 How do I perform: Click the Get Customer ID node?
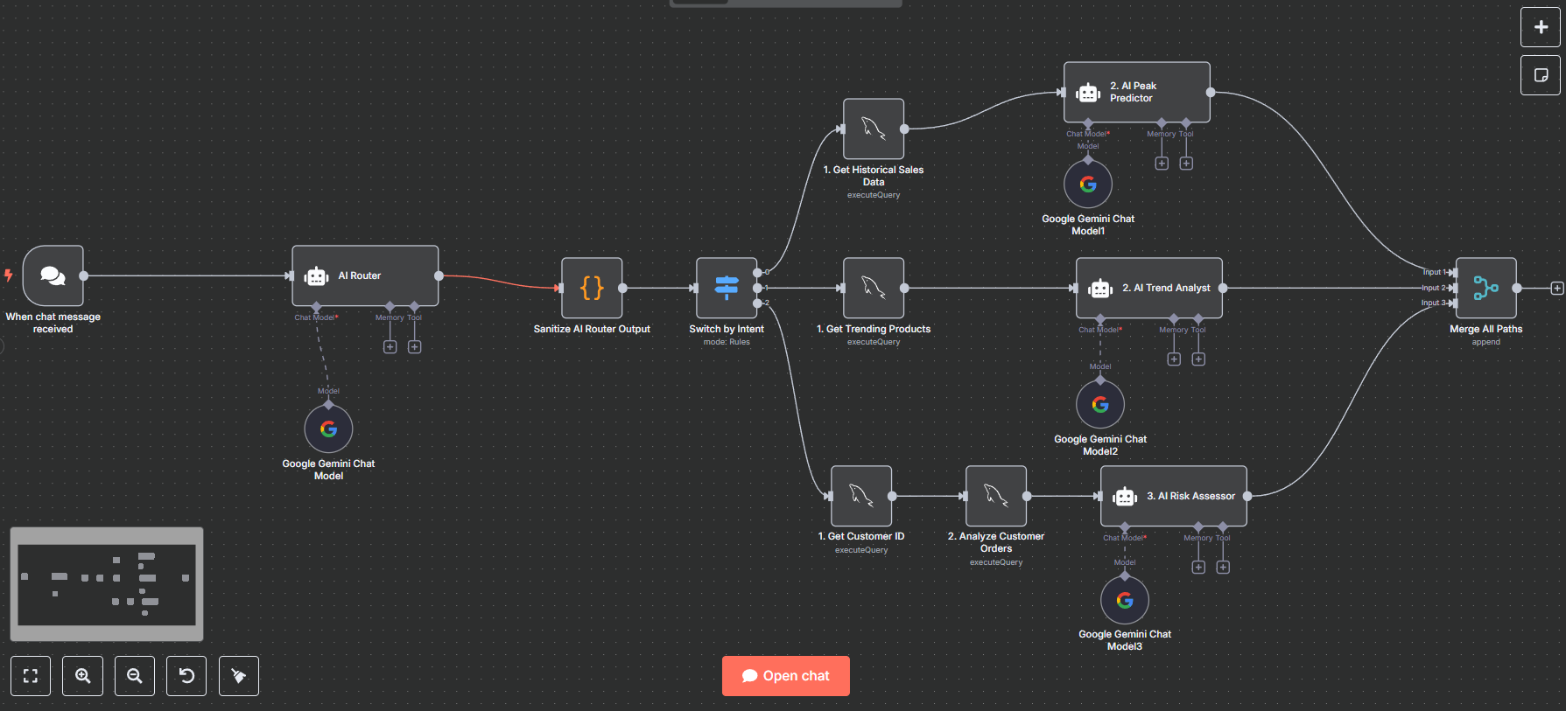point(861,496)
